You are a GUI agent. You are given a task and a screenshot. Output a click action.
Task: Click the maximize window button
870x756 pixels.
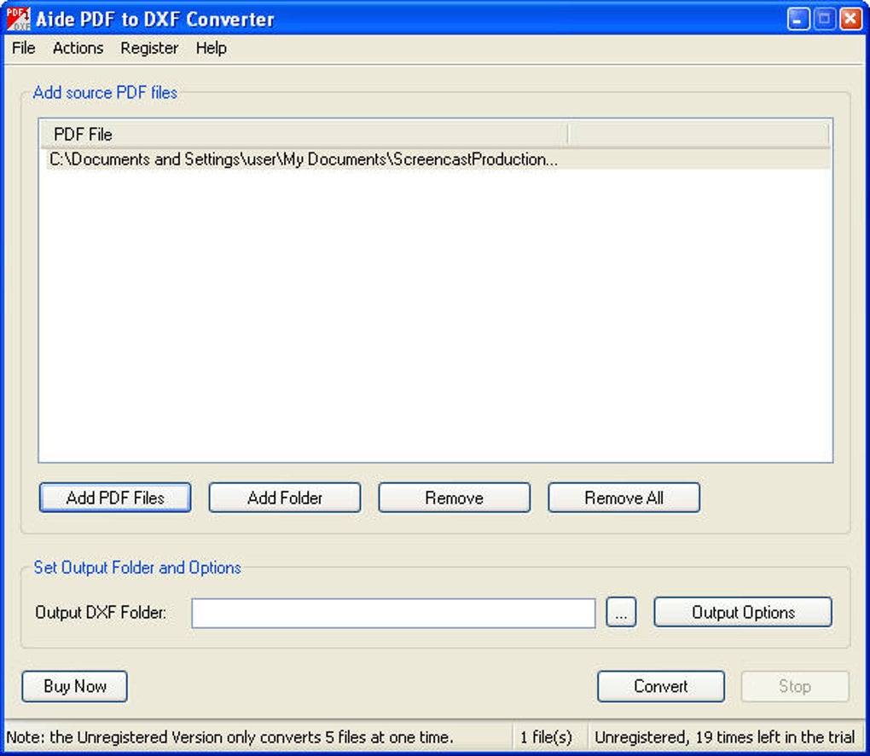(824, 19)
